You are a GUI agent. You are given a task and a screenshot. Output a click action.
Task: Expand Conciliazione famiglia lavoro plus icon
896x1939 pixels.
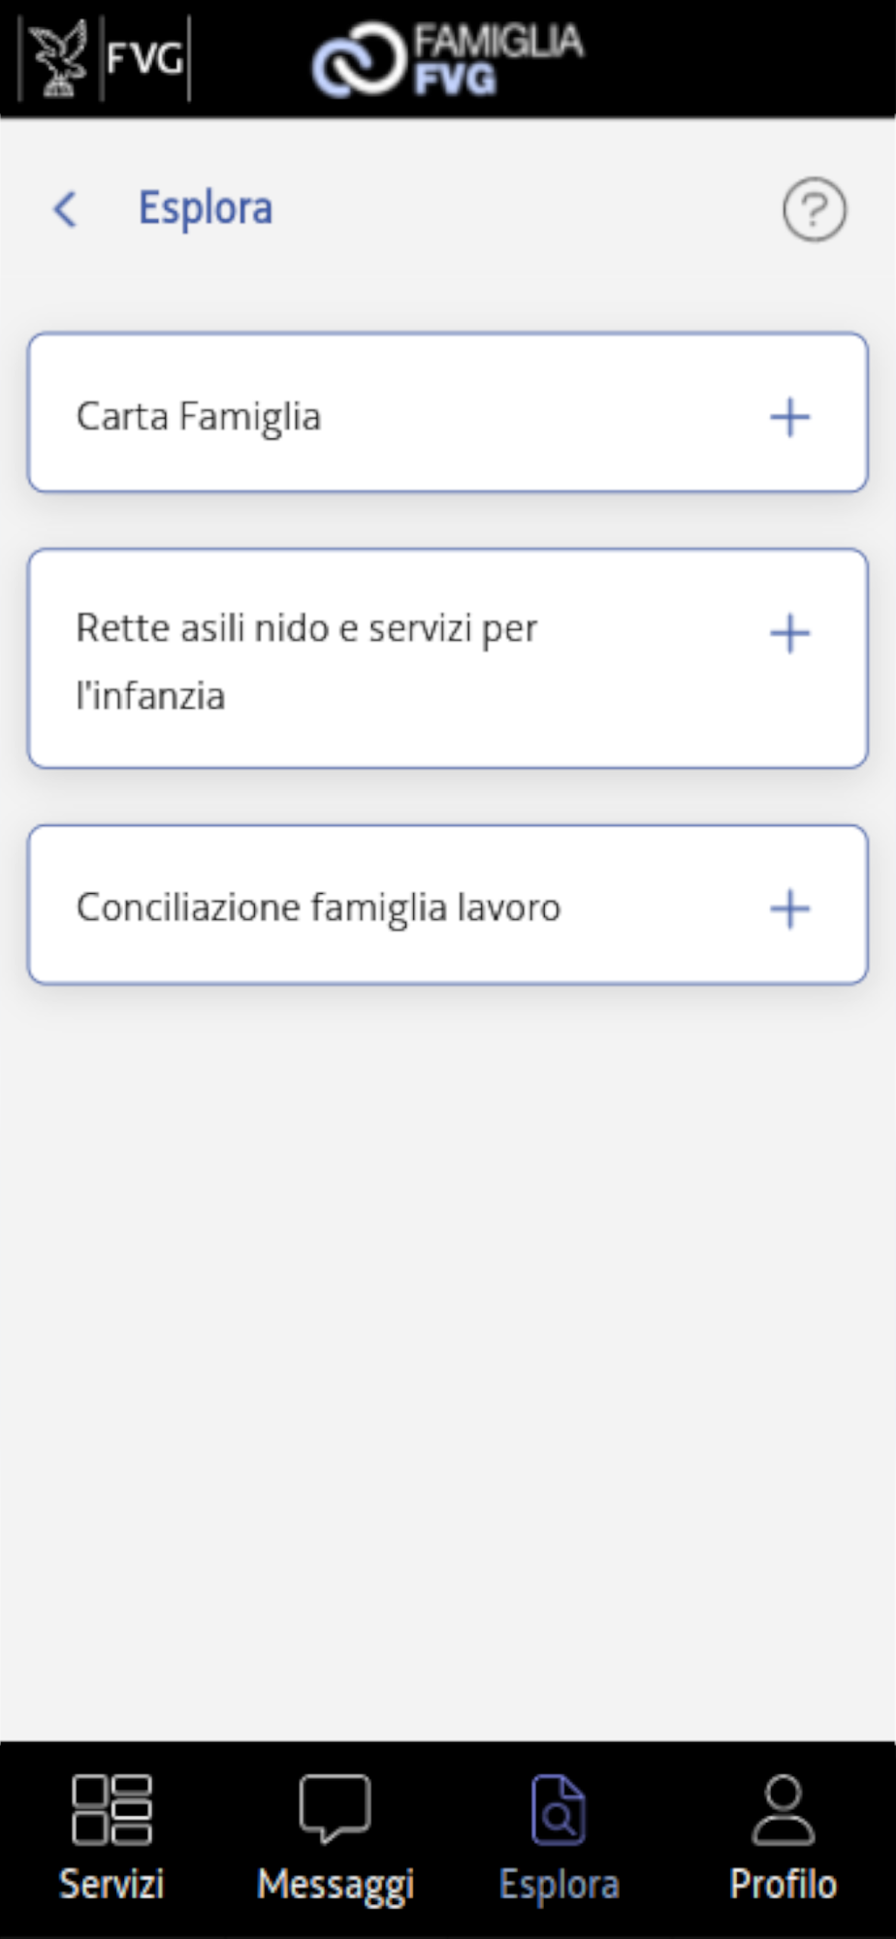[x=789, y=909]
